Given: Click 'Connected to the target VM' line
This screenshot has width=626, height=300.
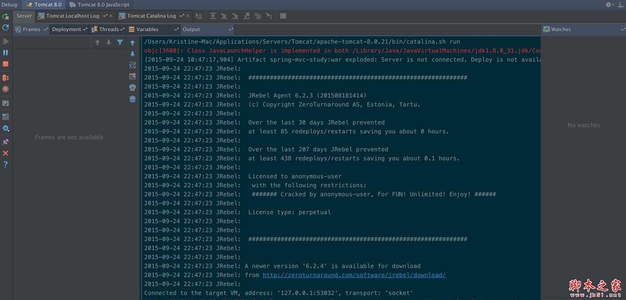Looking at the screenshot, I should click(278, 293).
